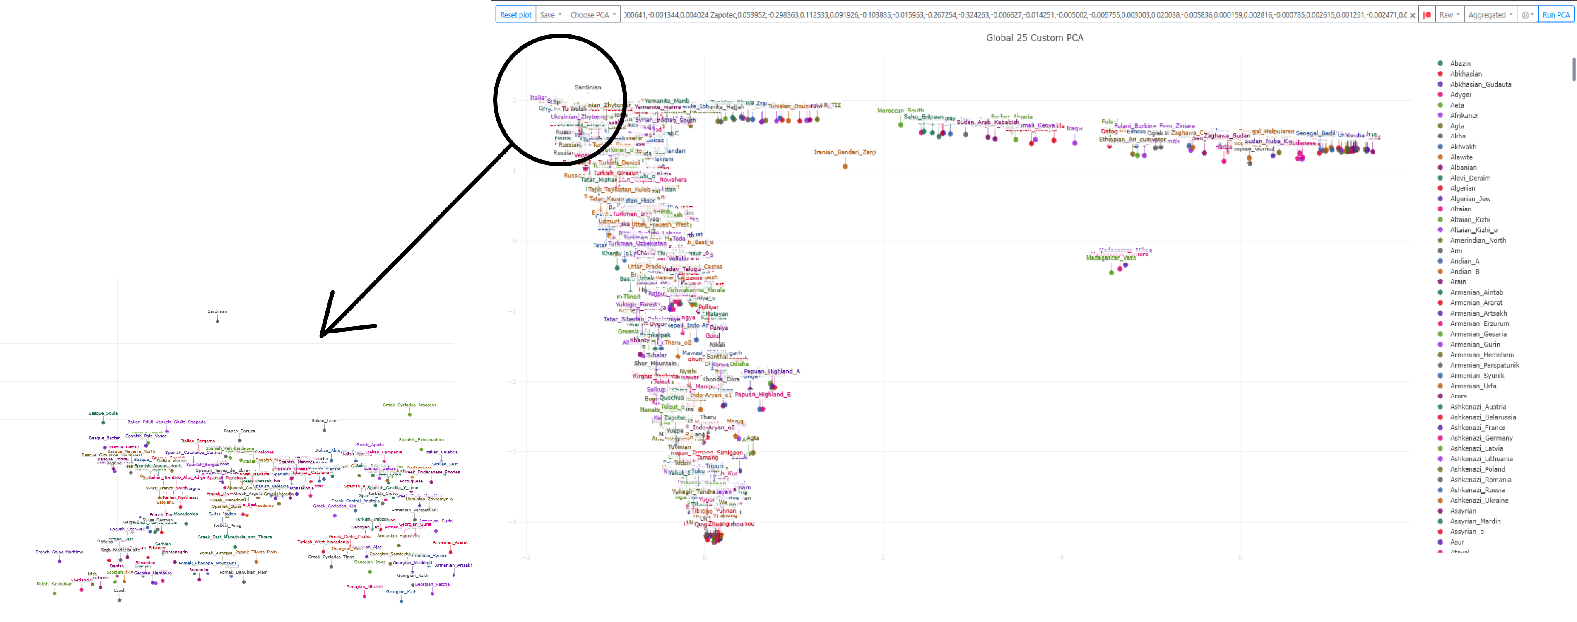Open the Raw dropdown
The width and height of the screenshot is (1577, 622).
pyautogui.click(x=1449, y=14)
